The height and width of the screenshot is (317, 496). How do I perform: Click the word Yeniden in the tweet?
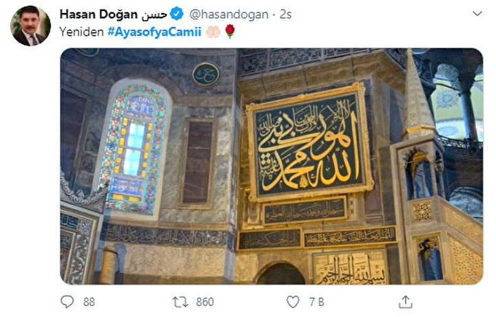[81, 32]
